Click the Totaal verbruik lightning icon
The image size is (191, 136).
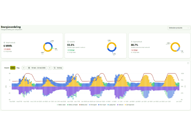coord(4,43)
